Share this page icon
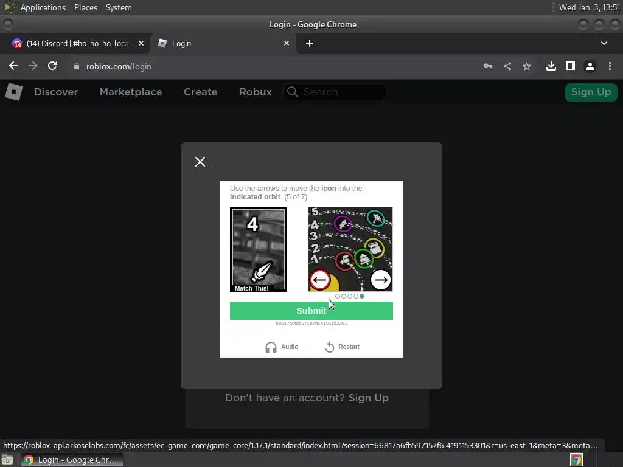The image size is (623, 467). click(507, 66)
